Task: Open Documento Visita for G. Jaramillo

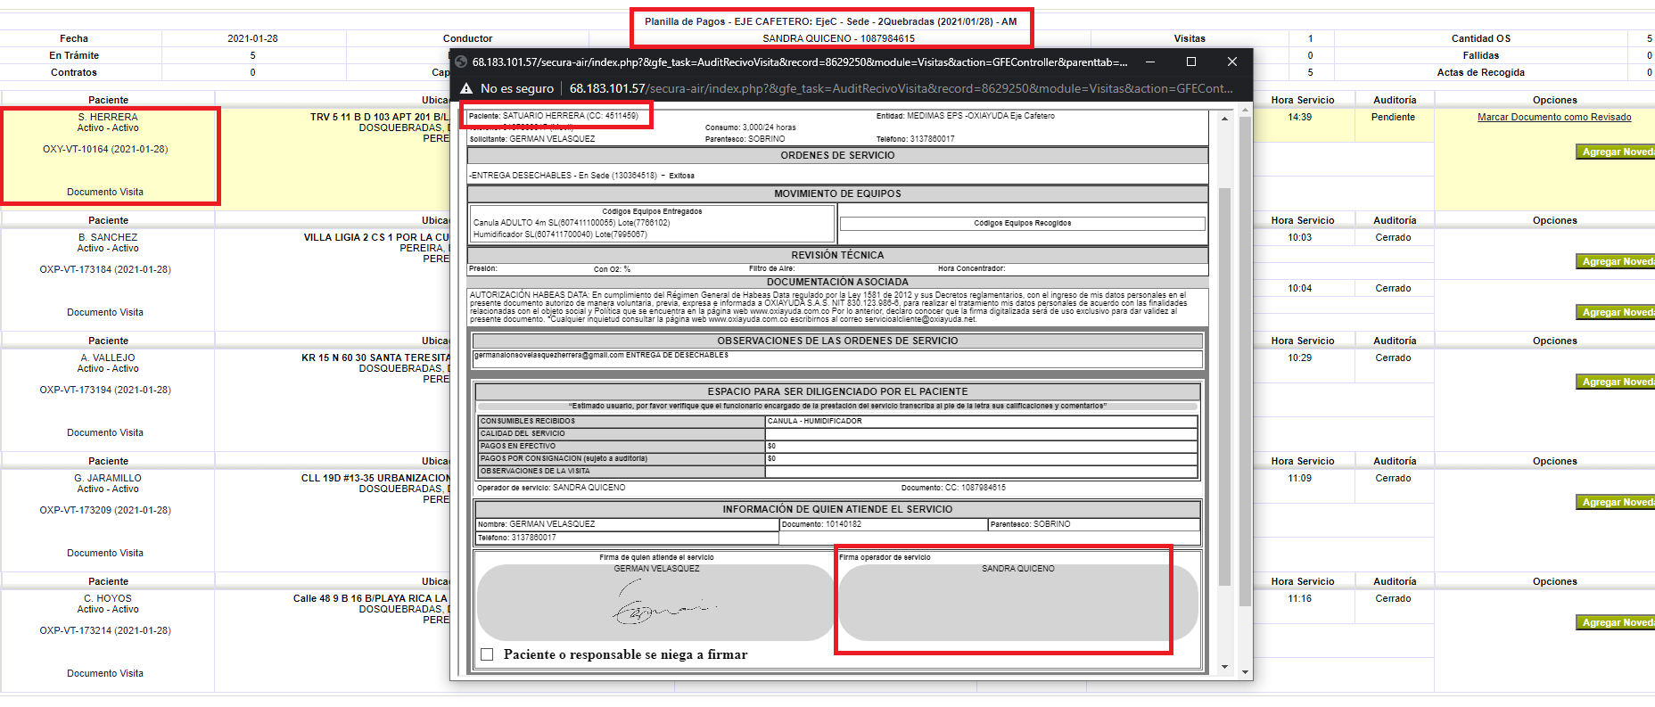Action: pos(105,553)
